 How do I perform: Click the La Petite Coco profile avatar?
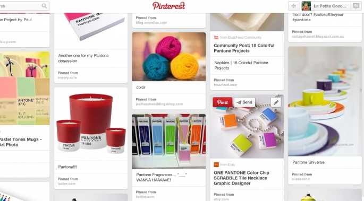tap(306, 6)
